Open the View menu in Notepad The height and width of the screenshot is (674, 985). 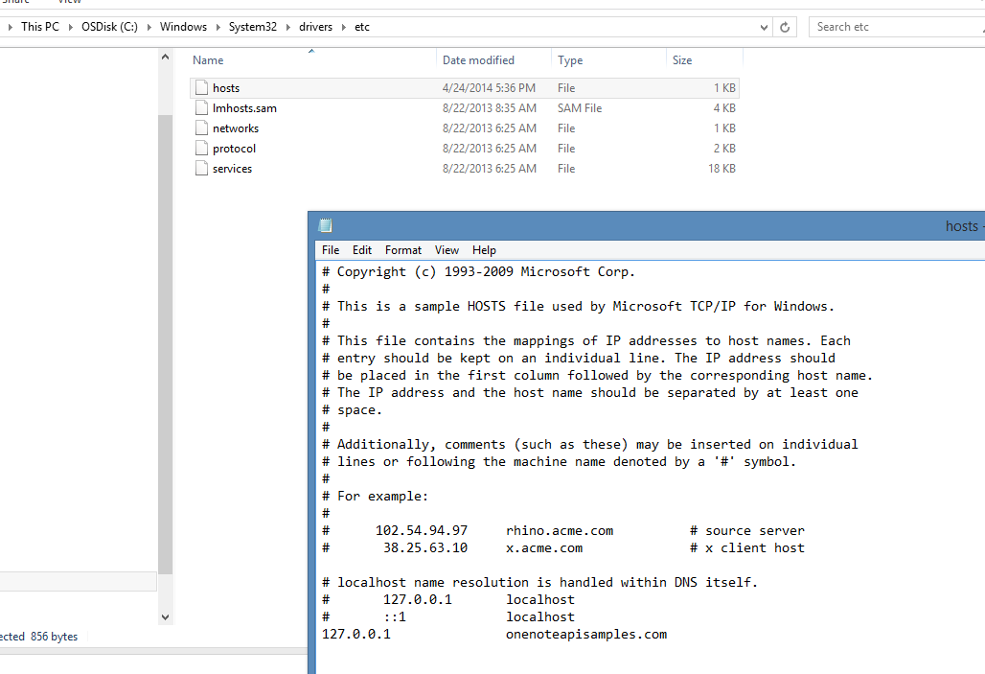pos(447,249)
